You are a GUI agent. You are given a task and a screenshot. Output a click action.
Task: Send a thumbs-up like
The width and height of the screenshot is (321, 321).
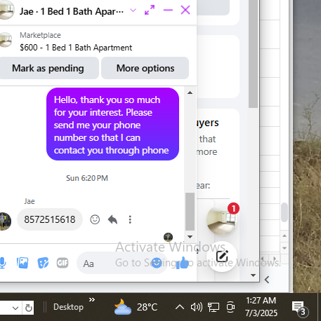(182, 263)
